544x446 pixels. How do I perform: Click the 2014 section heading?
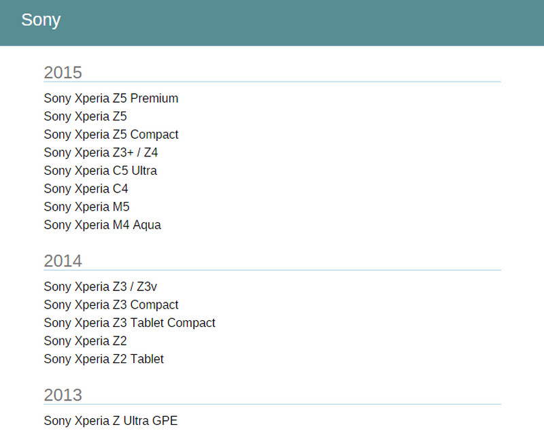(x=63, y=260)
